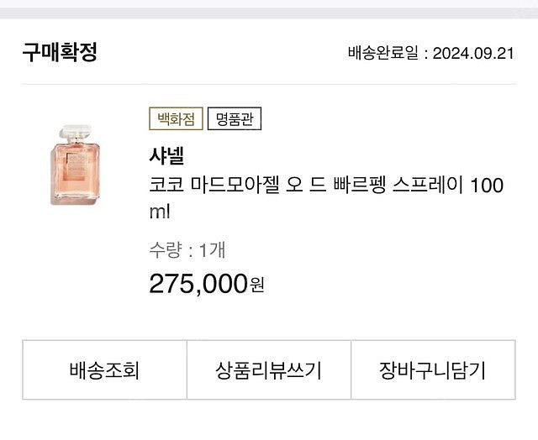Click the 100 volume number in title
Image resolution: width=538 pixels, height=440 pixels.
pos(487,185)
